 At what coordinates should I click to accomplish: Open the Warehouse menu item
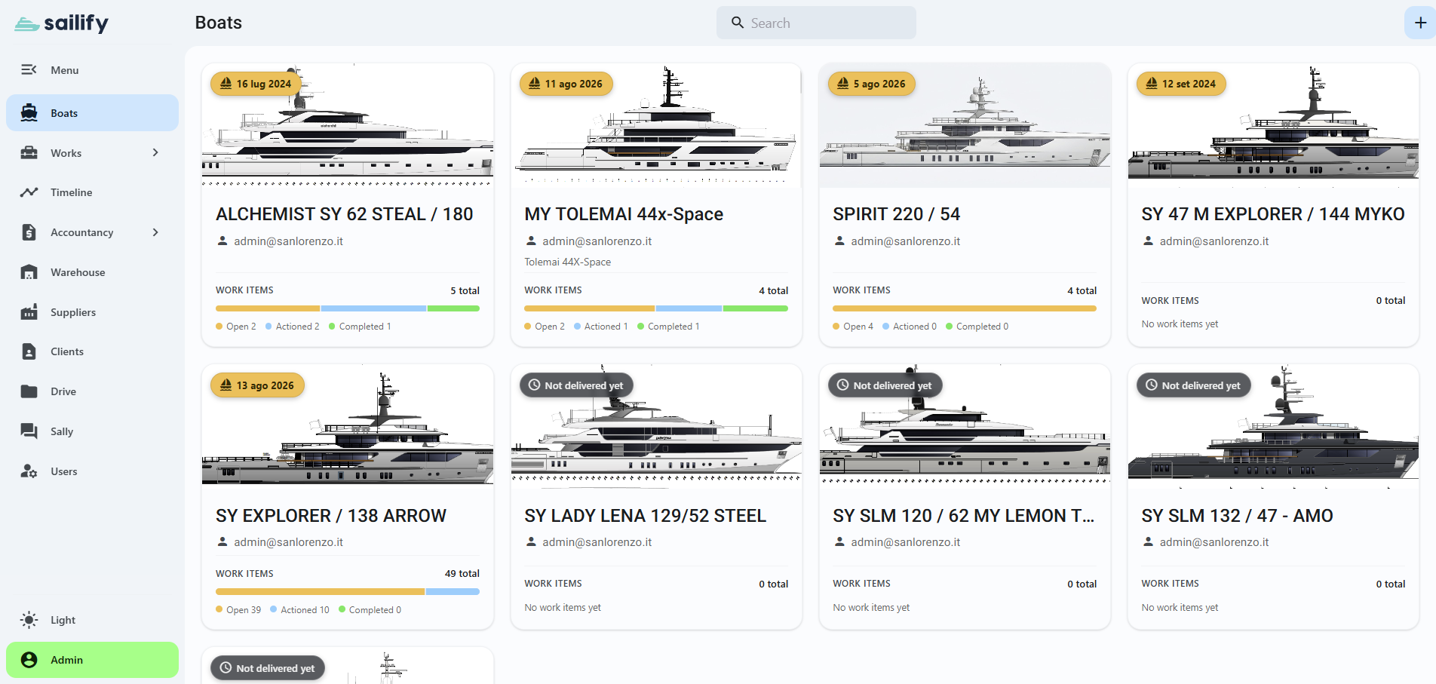[92, 272]
